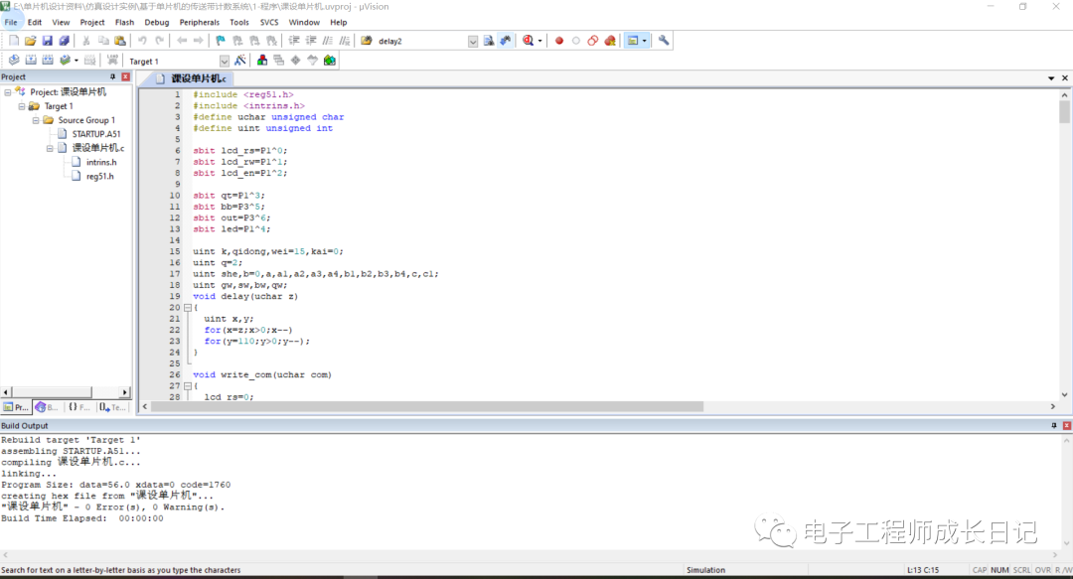Open a file using the Open icon
The image size is (1073, 579).
(31, 41)
